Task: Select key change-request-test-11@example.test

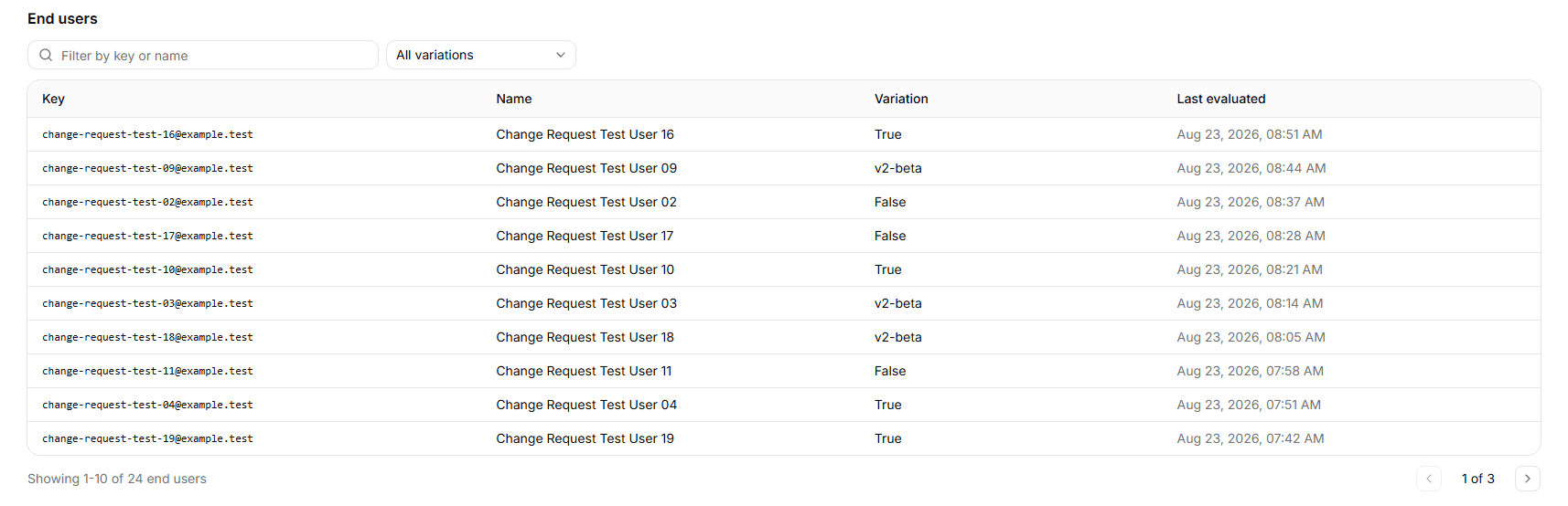Action: click(147, 371)
